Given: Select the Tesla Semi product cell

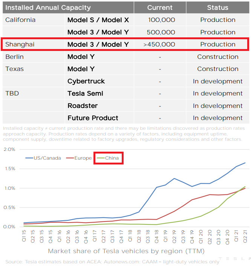Looking at the screenshot, I should pyautogui.click(x=85, y=94).
